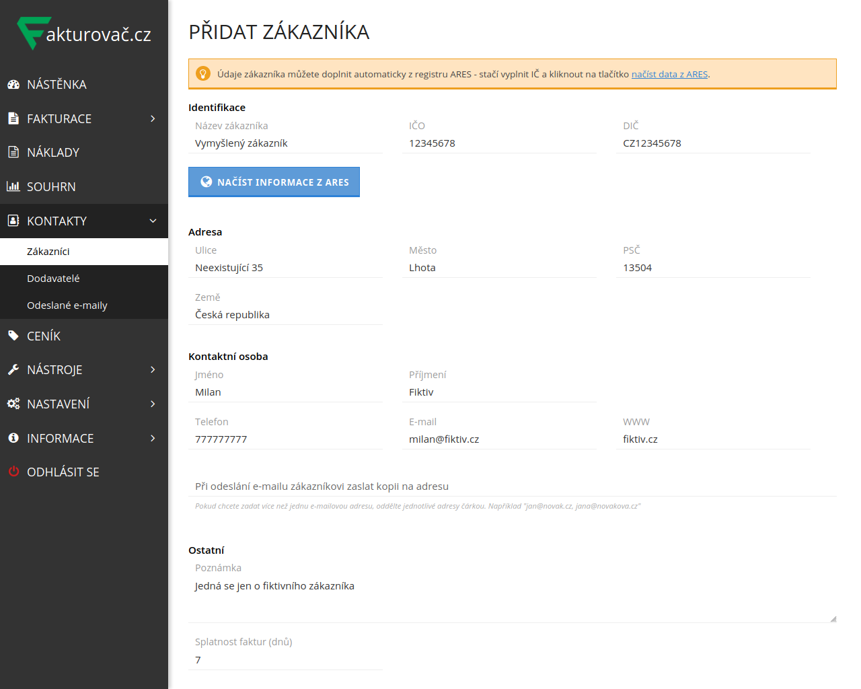Click the Fakturace document icon

(13, 118)
